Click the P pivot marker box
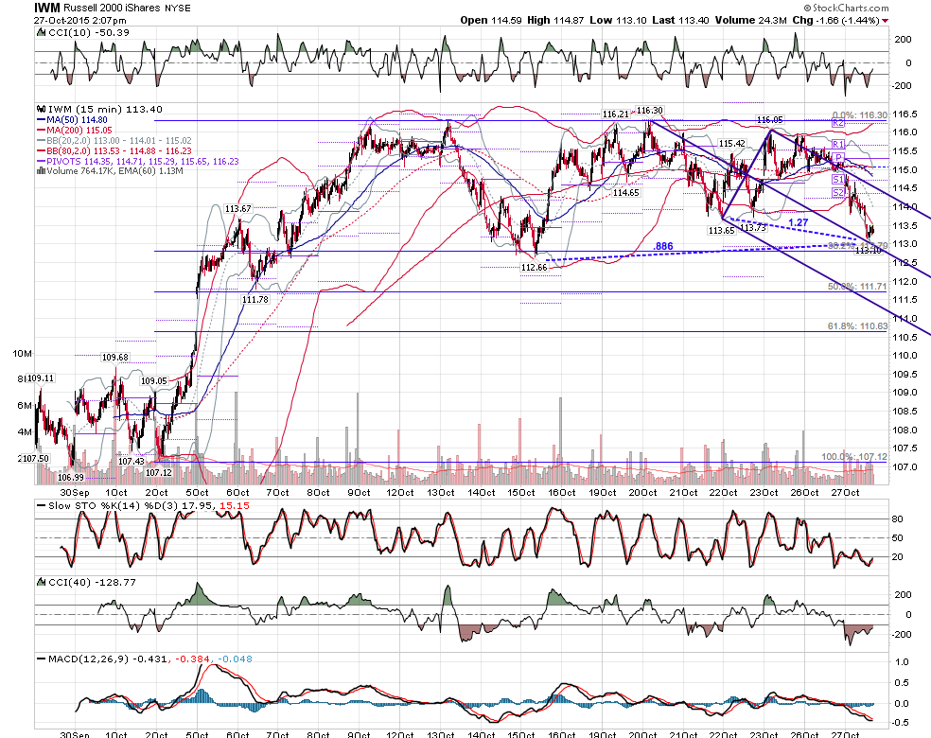931x738 pixels. tap(839, 158)
